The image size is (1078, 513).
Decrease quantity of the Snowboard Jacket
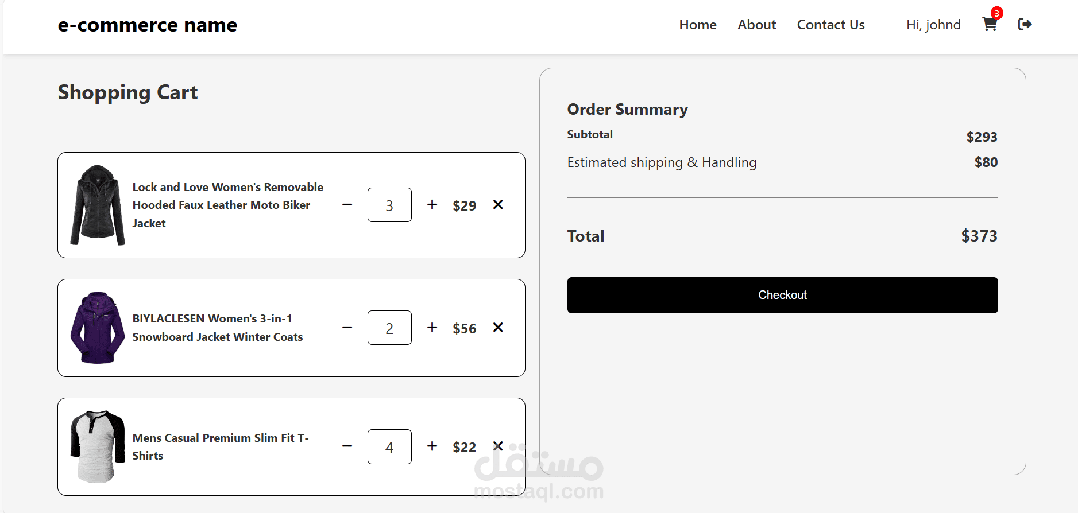point(347,328)
